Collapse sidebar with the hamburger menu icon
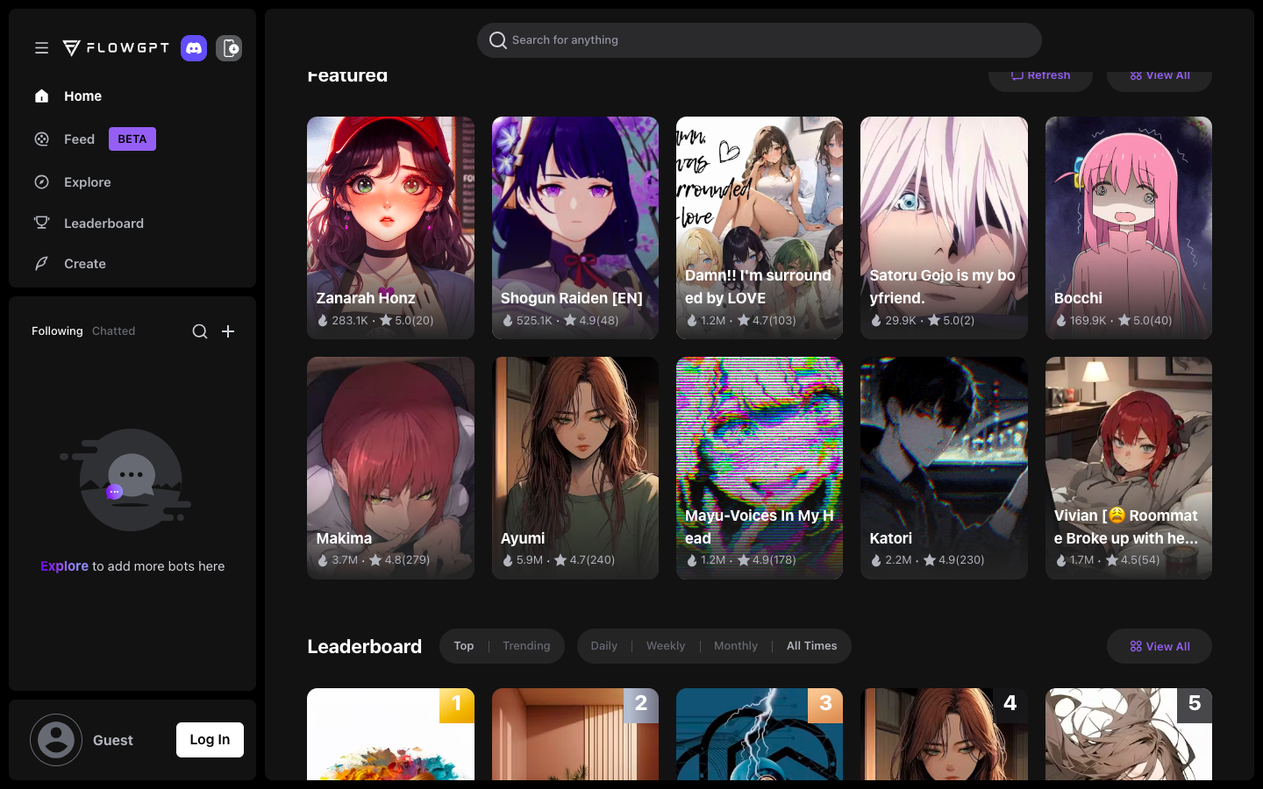 (x=41, y=48)
